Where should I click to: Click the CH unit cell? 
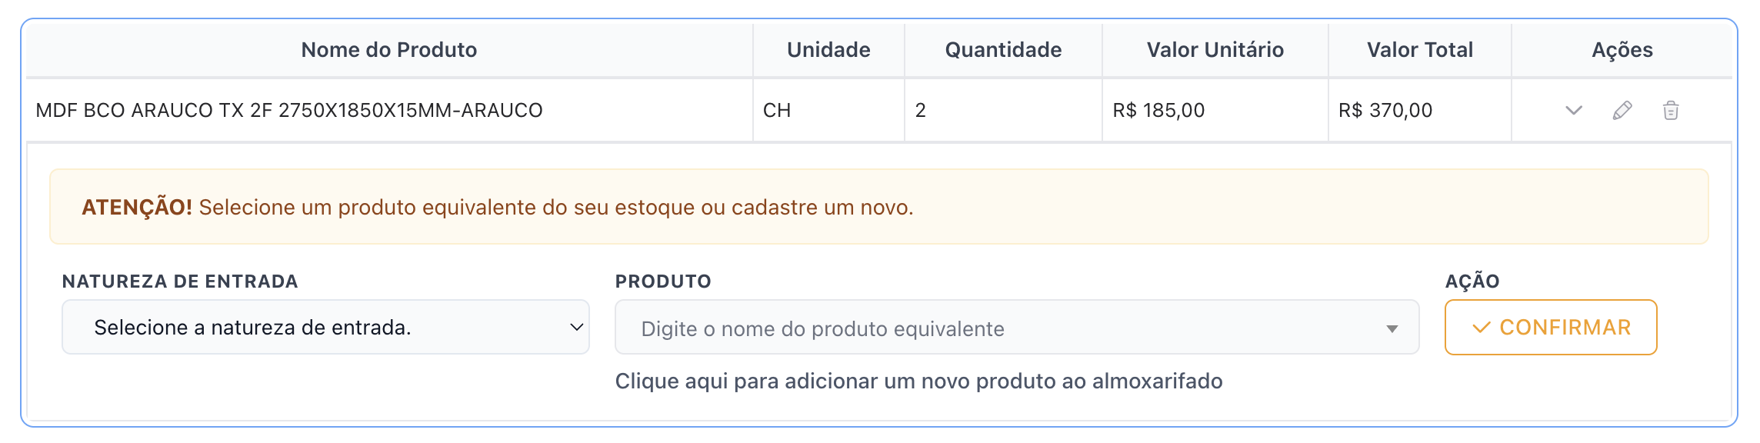tap(777, 111)
